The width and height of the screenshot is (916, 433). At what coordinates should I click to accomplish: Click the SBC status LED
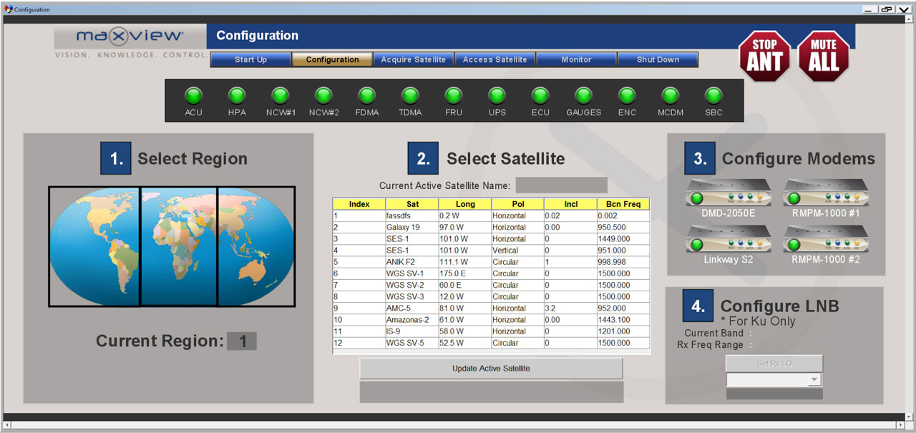coord(713,96)
